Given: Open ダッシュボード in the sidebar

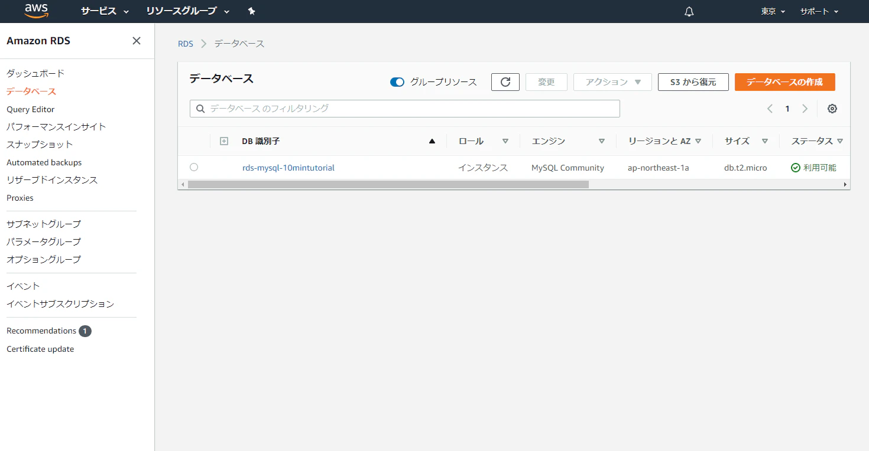Looking at the screenshot, I should coord(35,73).
